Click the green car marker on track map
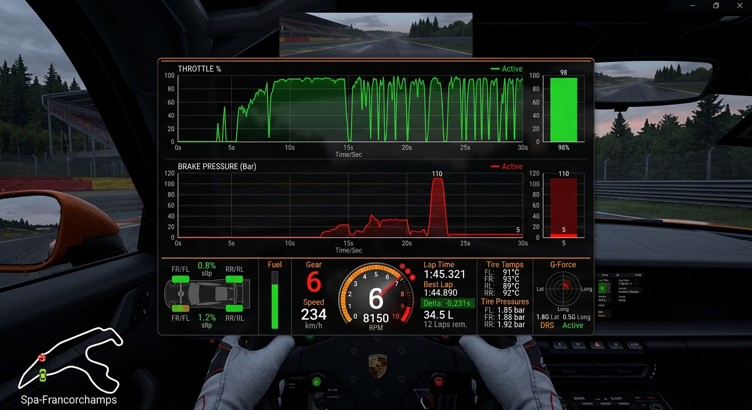752x410 pixels. point(43,375)
